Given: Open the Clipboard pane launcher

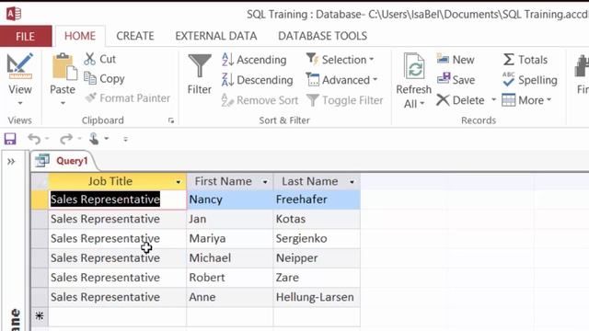Looking at the screenshot, I should click(x=171, y=120).
